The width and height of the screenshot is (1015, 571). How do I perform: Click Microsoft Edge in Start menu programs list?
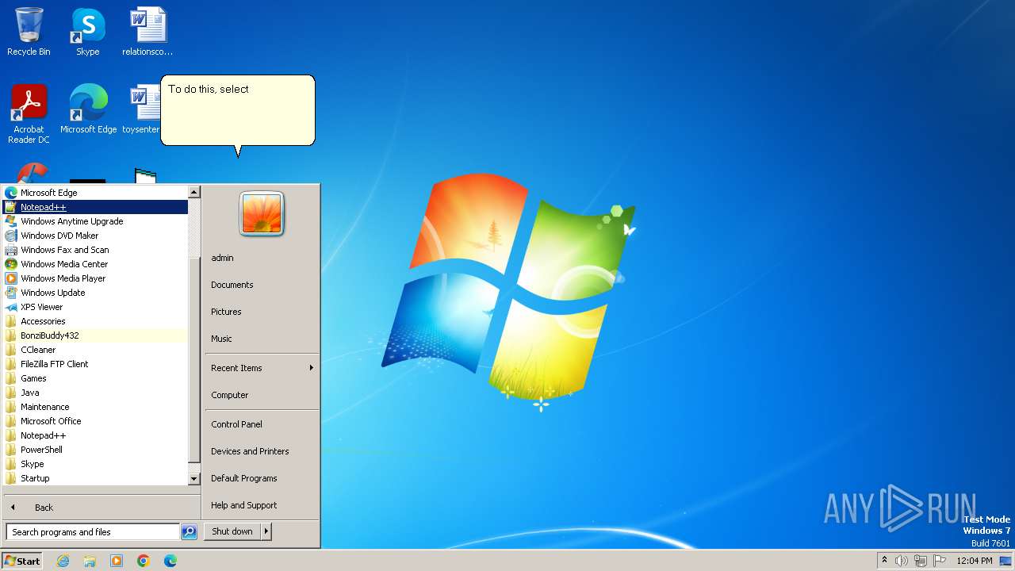point(94,193)
